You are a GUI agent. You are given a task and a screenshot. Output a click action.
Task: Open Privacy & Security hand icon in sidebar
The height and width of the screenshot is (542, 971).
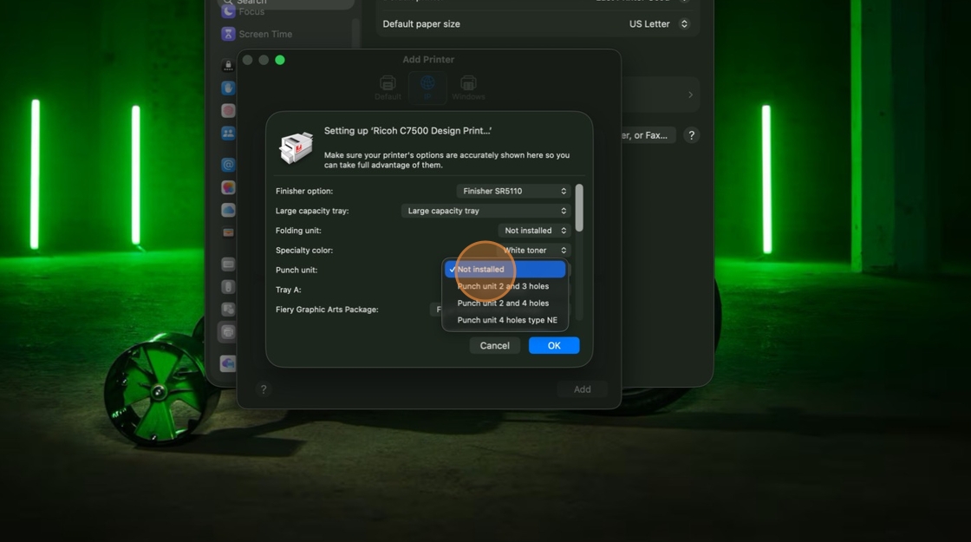[228, 88]
